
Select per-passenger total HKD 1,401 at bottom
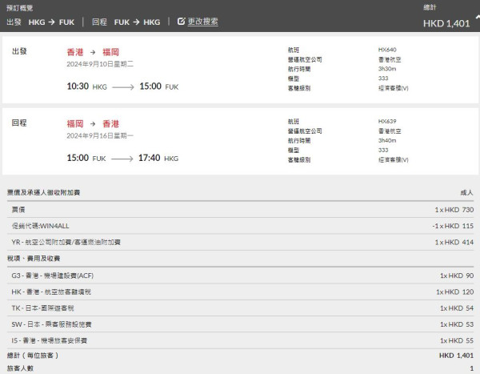pos(456,356)
